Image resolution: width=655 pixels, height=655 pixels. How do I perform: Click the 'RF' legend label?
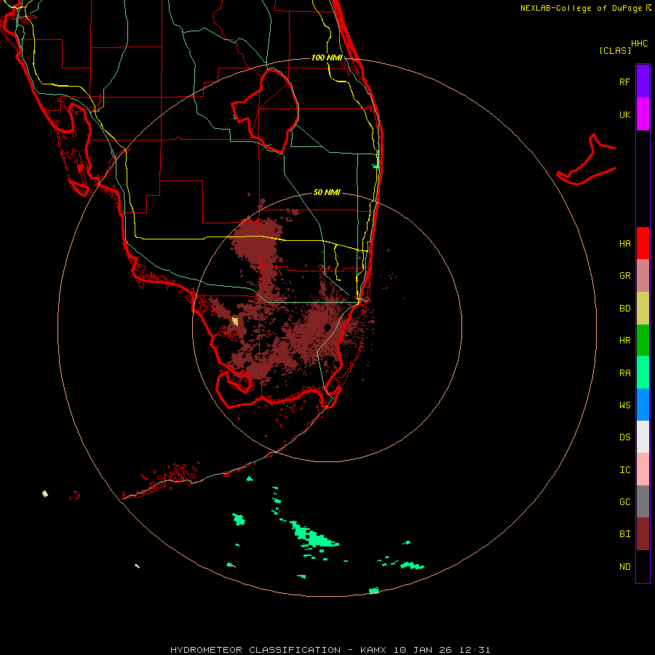624,82
